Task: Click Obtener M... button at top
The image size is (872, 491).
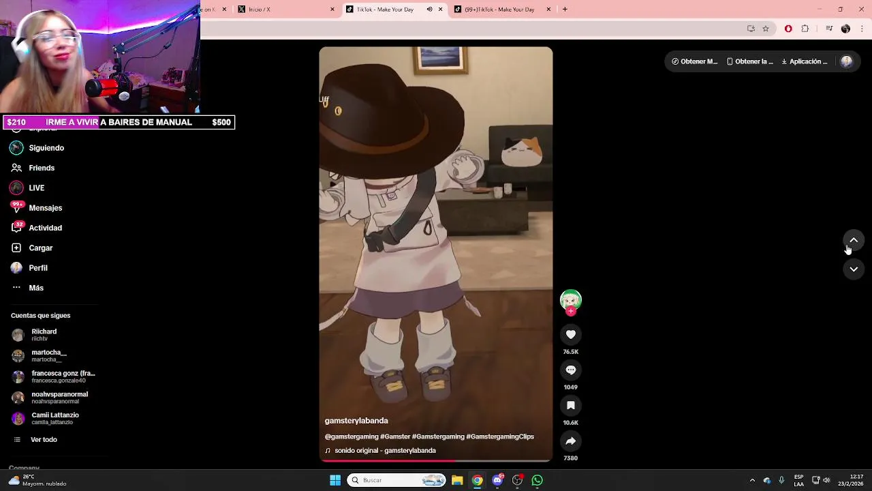Action: click(x=695, y=61)
